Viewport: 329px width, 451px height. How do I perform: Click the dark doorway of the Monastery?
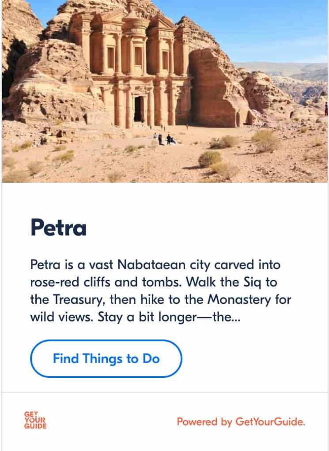[139, 109]
